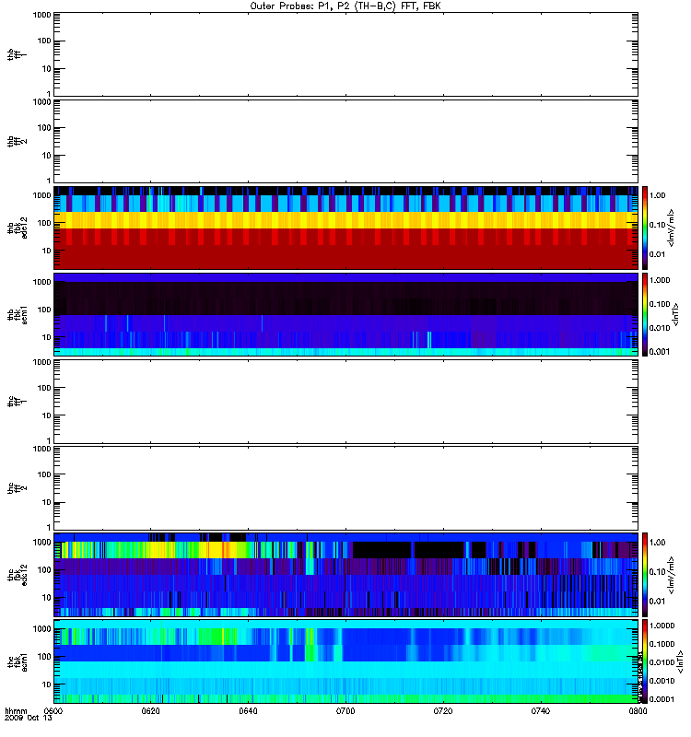Click the thb fbk edc12 spectrogram panel
This screenshot has width=691, height=737.
[346, 228]
